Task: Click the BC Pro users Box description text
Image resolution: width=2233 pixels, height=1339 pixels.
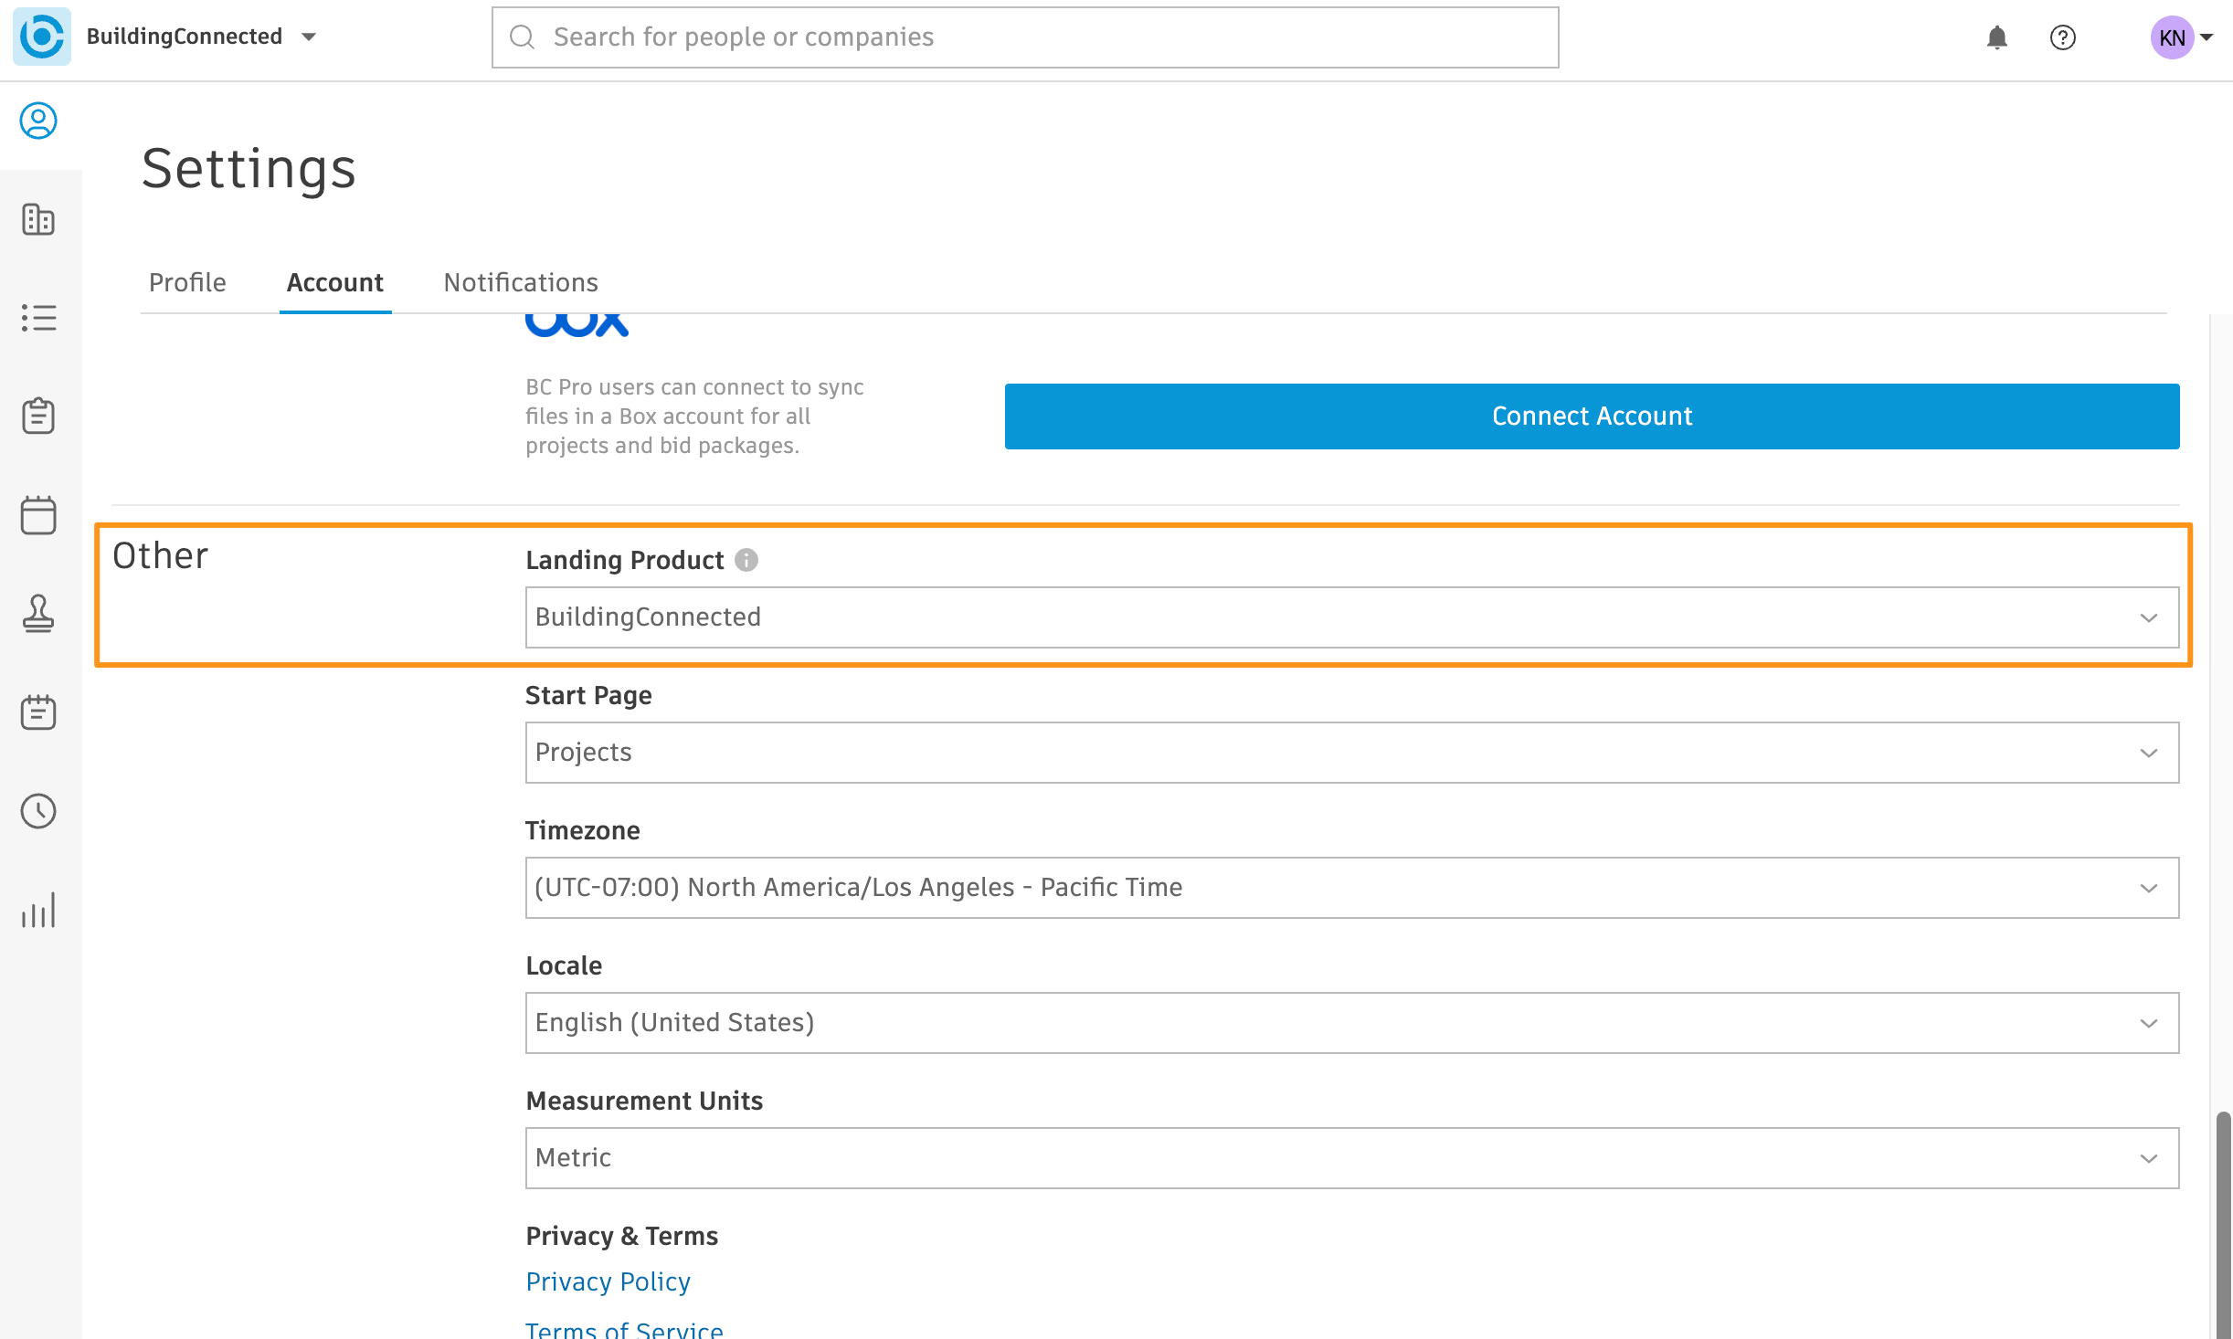Action: tap(695, 416)
